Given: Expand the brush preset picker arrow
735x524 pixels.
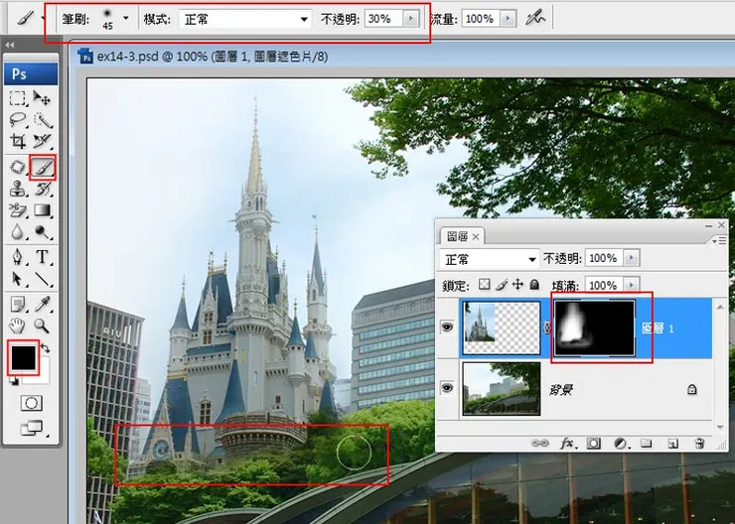Looking at the screenshot, I should pyautogui.click(x=126, y=19).
